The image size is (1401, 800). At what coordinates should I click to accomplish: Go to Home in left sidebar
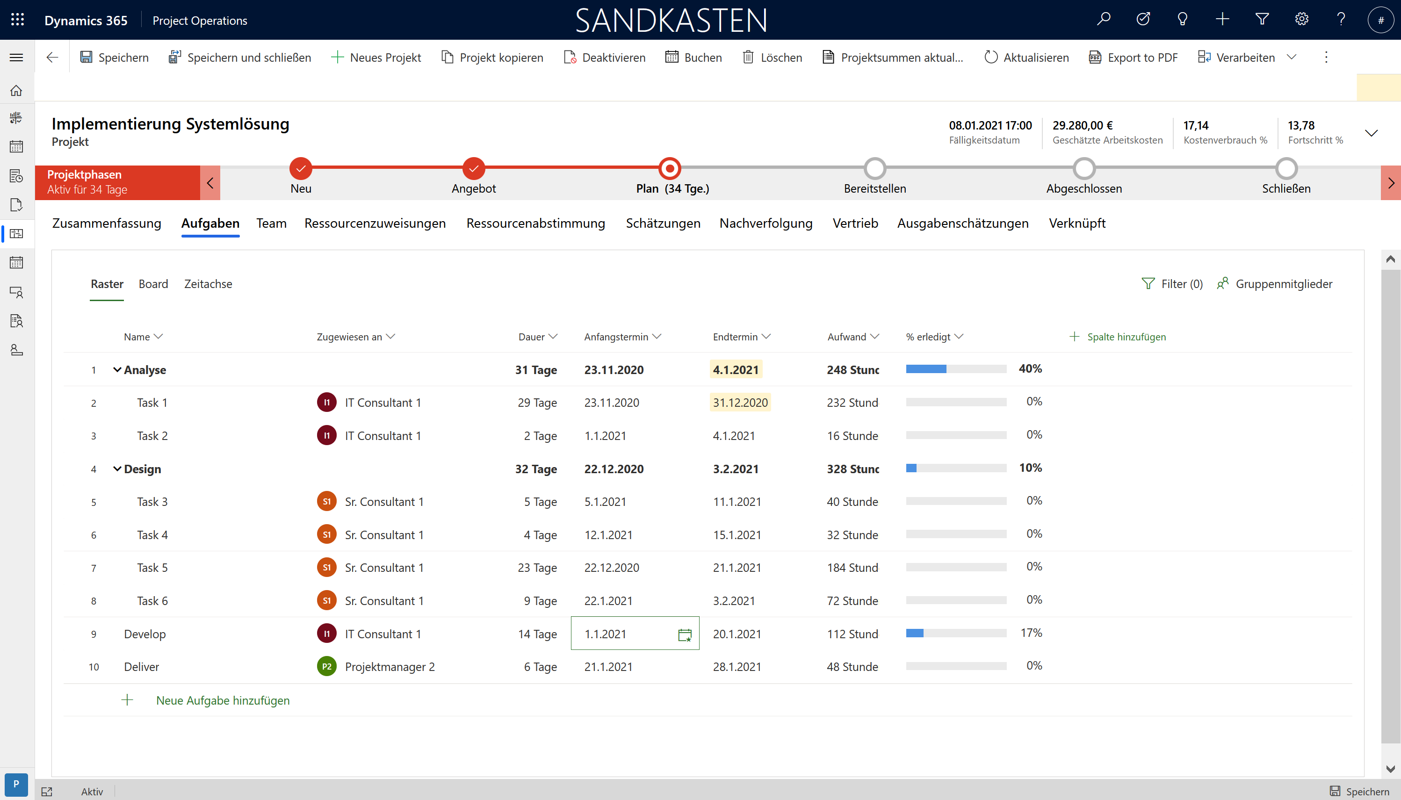tap(16, 90)
